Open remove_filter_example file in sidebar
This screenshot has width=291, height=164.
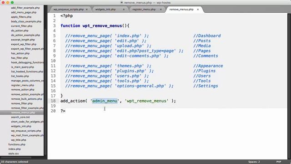tap(27, 108)
